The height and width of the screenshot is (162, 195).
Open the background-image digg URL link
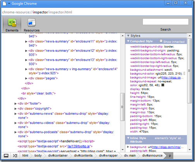(171, 77)
